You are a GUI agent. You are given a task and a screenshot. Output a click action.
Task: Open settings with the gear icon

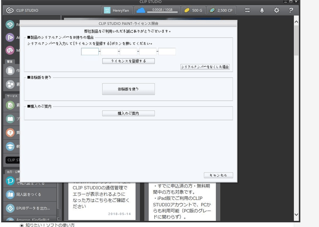[276, 10]
